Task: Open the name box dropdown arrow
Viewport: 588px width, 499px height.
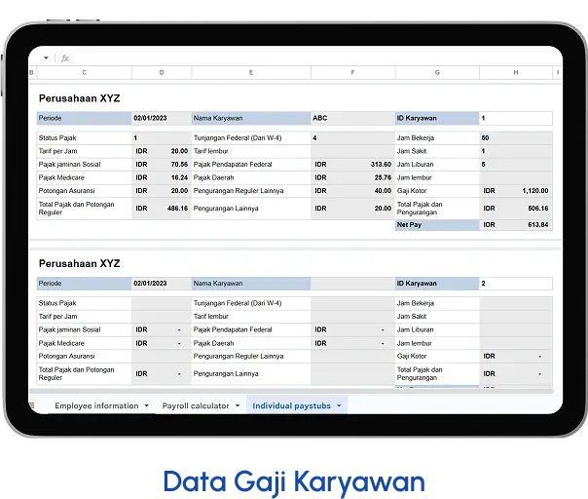Action: (x=47, y=58)
